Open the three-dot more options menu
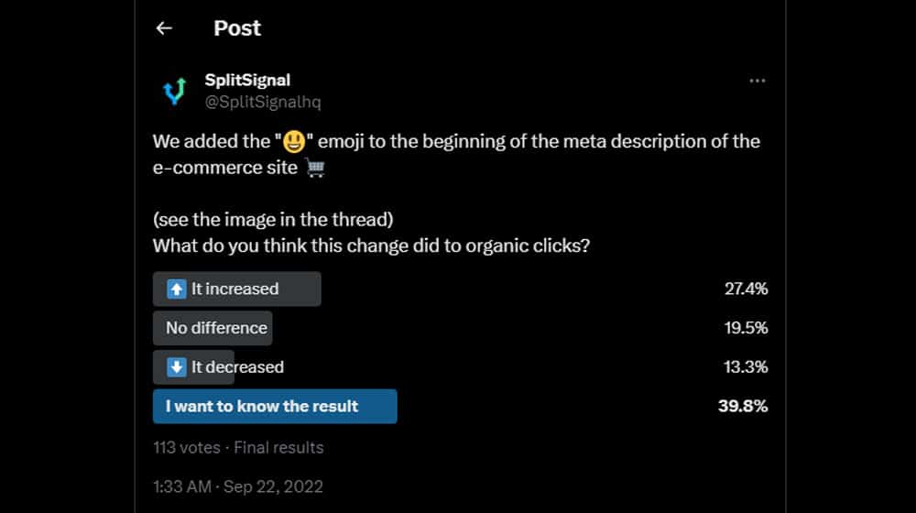This screenshot has width=916, height=513. click(758, 81)
